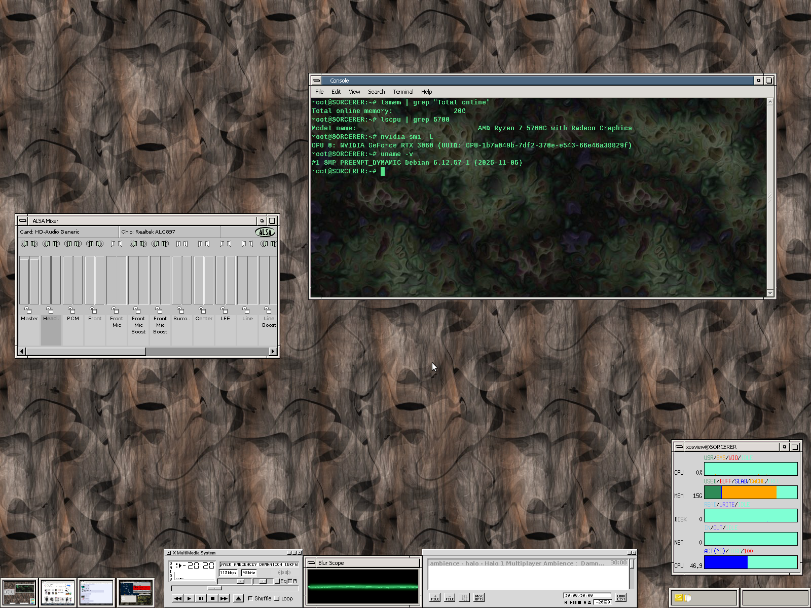Mute the right LFE channel speaker
The width and height of the screenshot is (811, 608).
pyautogui.click(x=229, y=244)
